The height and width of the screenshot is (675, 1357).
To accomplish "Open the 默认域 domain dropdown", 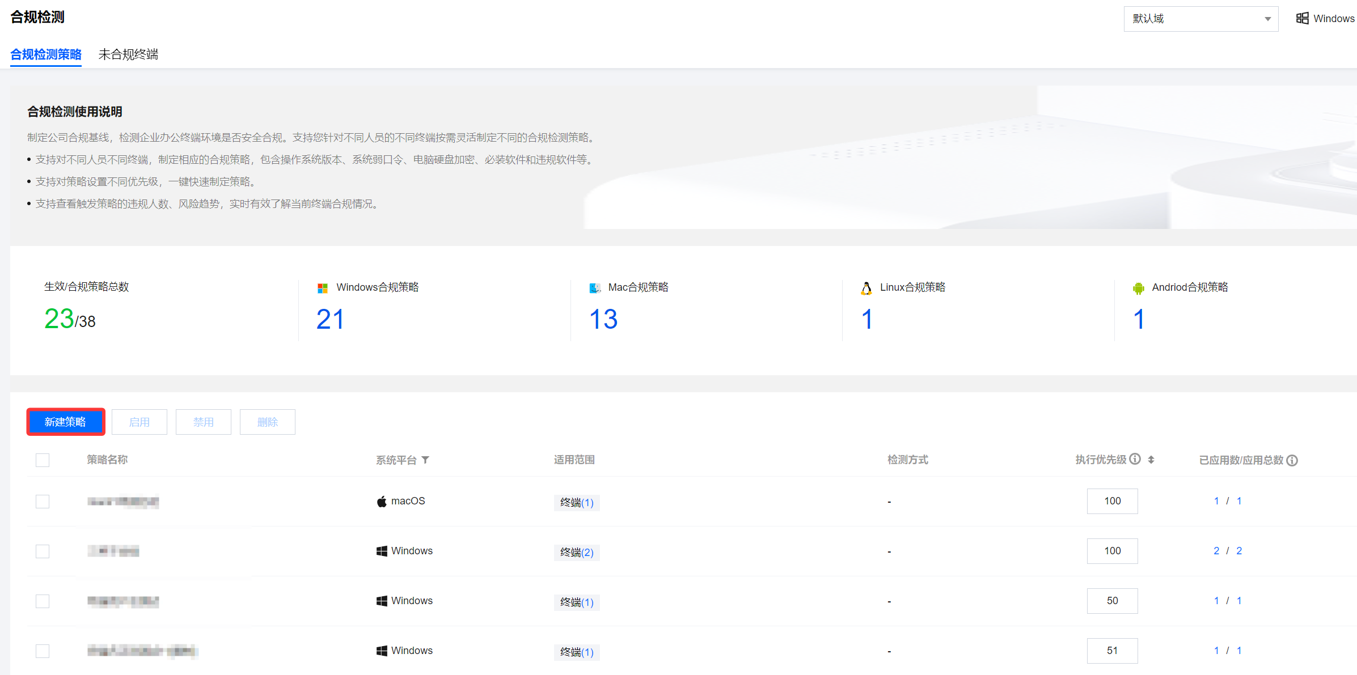I will tap(1200, 19).
